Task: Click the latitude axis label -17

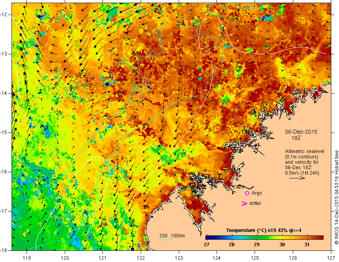Action: pos(4,211)
